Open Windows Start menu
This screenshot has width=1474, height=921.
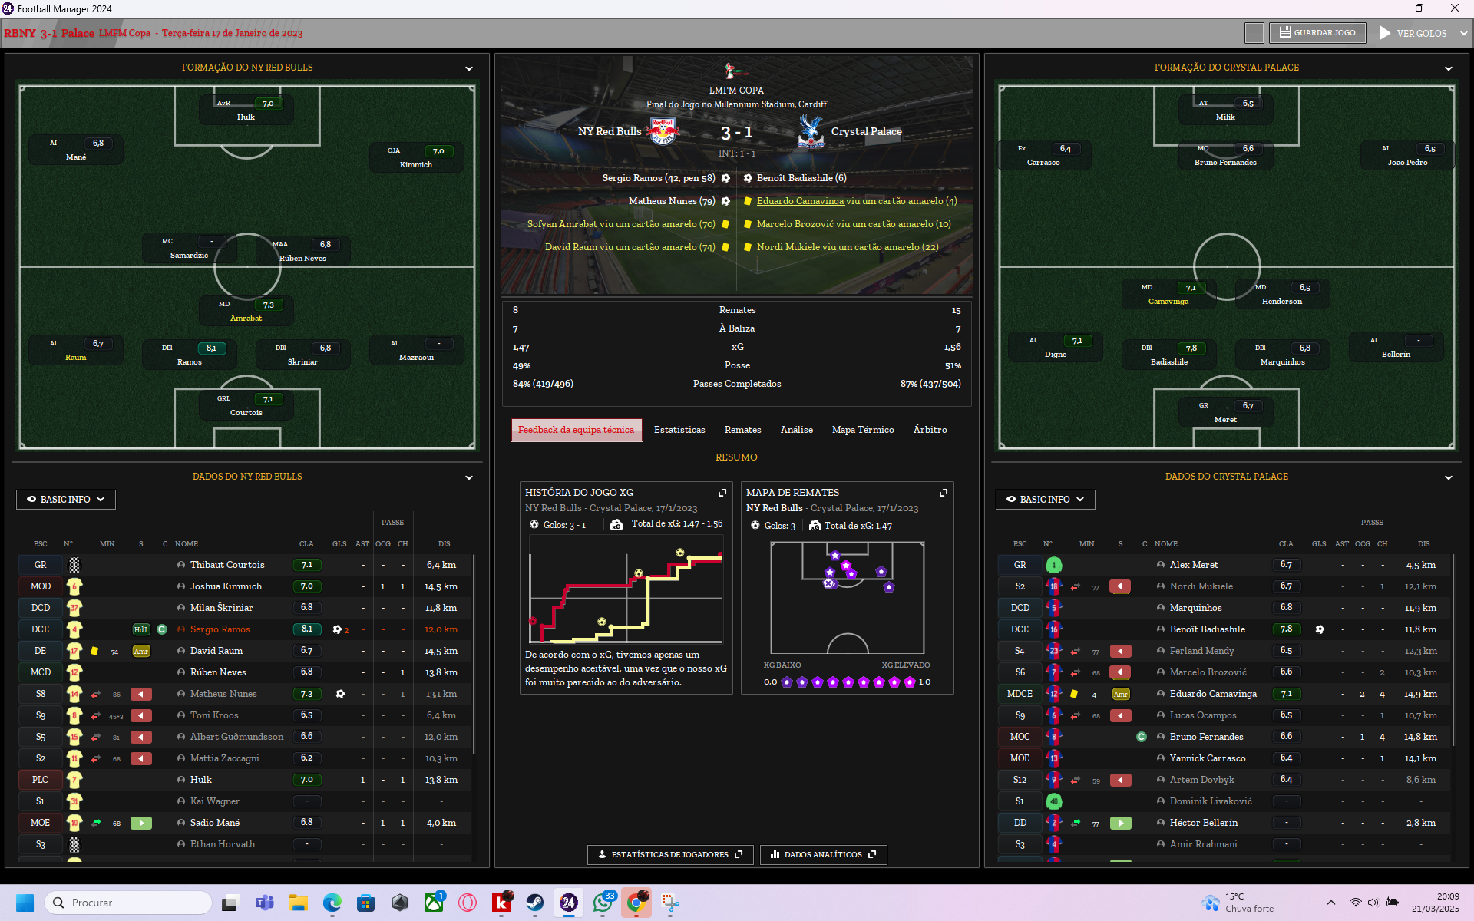pyautogui.click(x=25, y=903)
